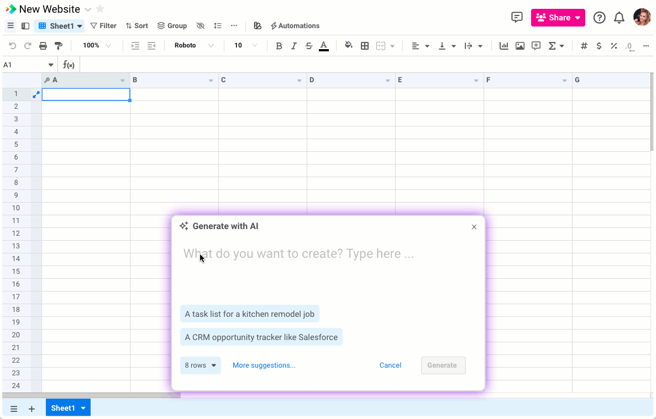Open More suggestions link
This screenshot has width=656, height=419.
point(264,365)
